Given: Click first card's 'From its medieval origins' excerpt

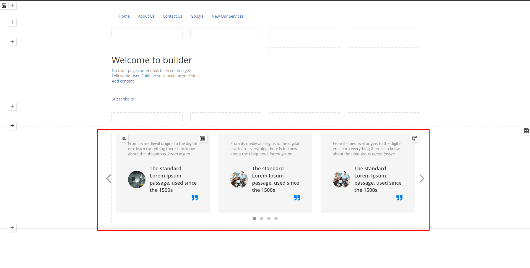Looking at the screenshot, I should (162, 149).
